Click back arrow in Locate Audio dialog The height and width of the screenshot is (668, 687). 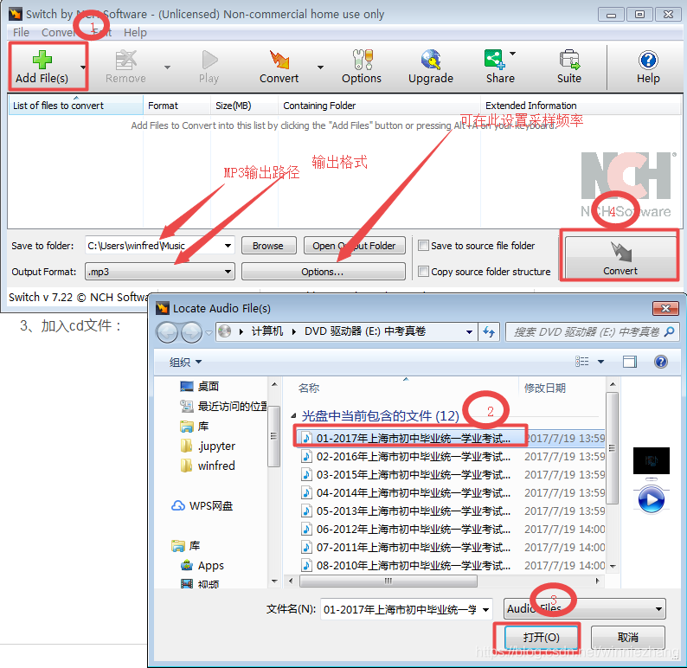point(167,332)
